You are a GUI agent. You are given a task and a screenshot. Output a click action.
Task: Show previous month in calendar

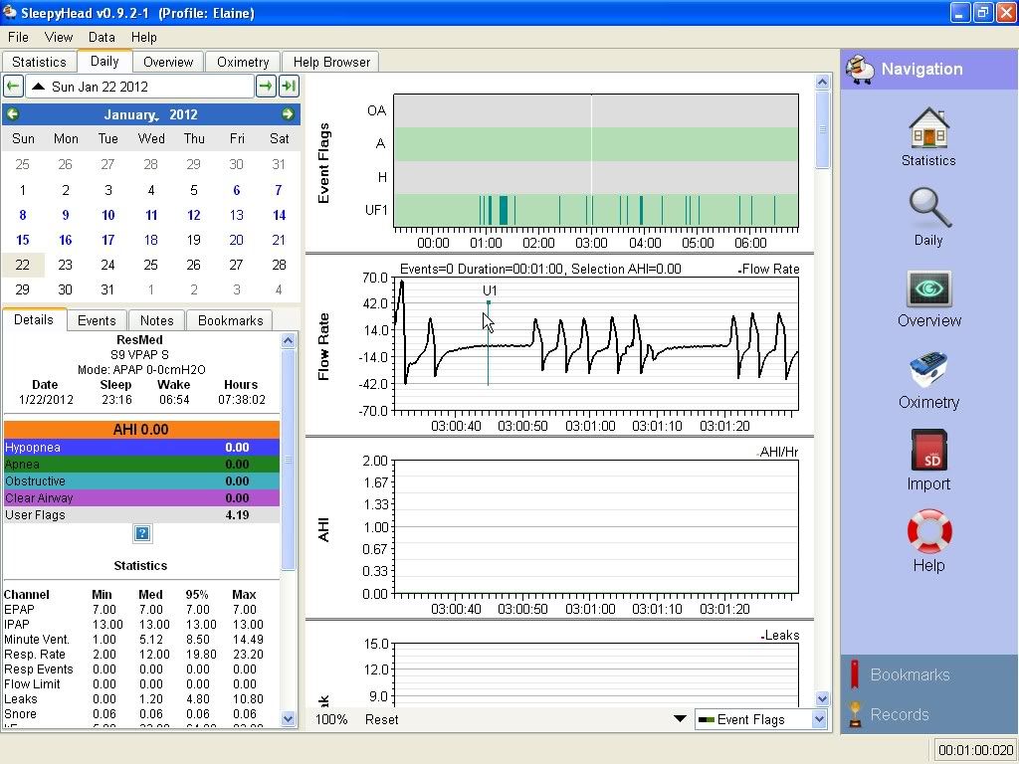[12, 114]
